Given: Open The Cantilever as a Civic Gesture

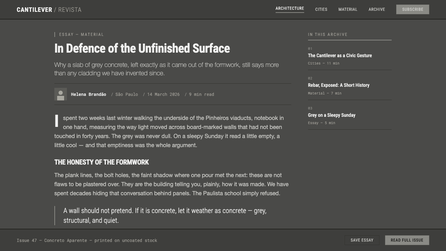Looking at the screenshot, I should tap(340, 55).
